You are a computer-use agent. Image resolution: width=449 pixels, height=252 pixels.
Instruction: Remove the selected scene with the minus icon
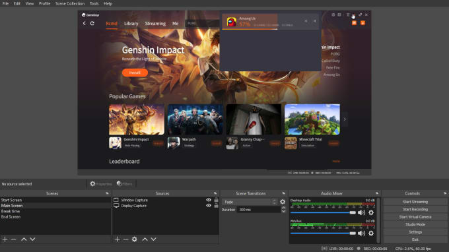tap(13, 239)
